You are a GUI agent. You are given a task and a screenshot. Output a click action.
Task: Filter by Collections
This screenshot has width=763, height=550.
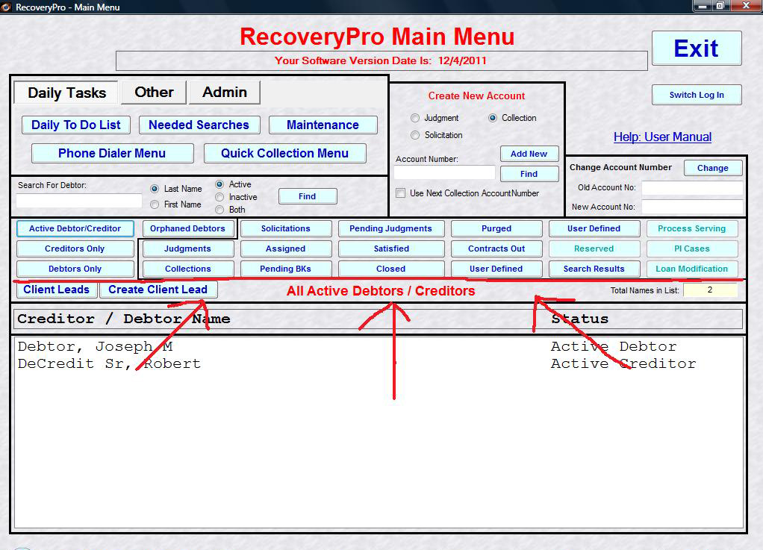[188, 269]
